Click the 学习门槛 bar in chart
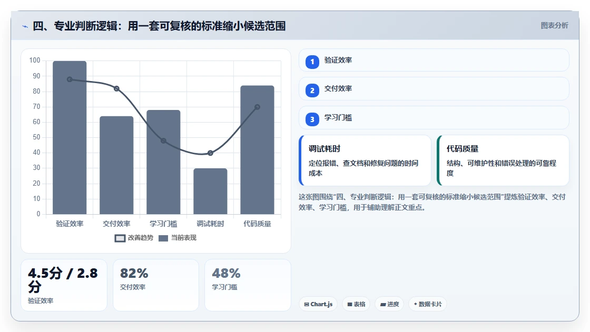The image size is (590, 332). (163, 162)
